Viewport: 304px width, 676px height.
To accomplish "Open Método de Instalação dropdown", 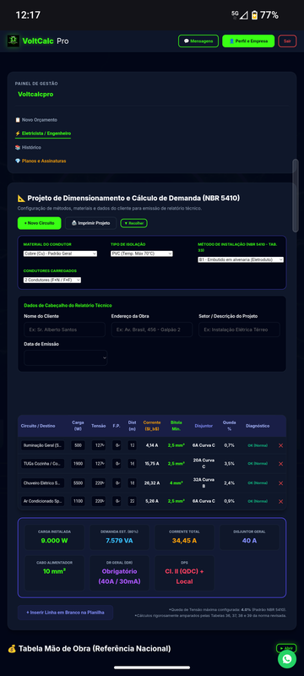I will coord(241,259).
